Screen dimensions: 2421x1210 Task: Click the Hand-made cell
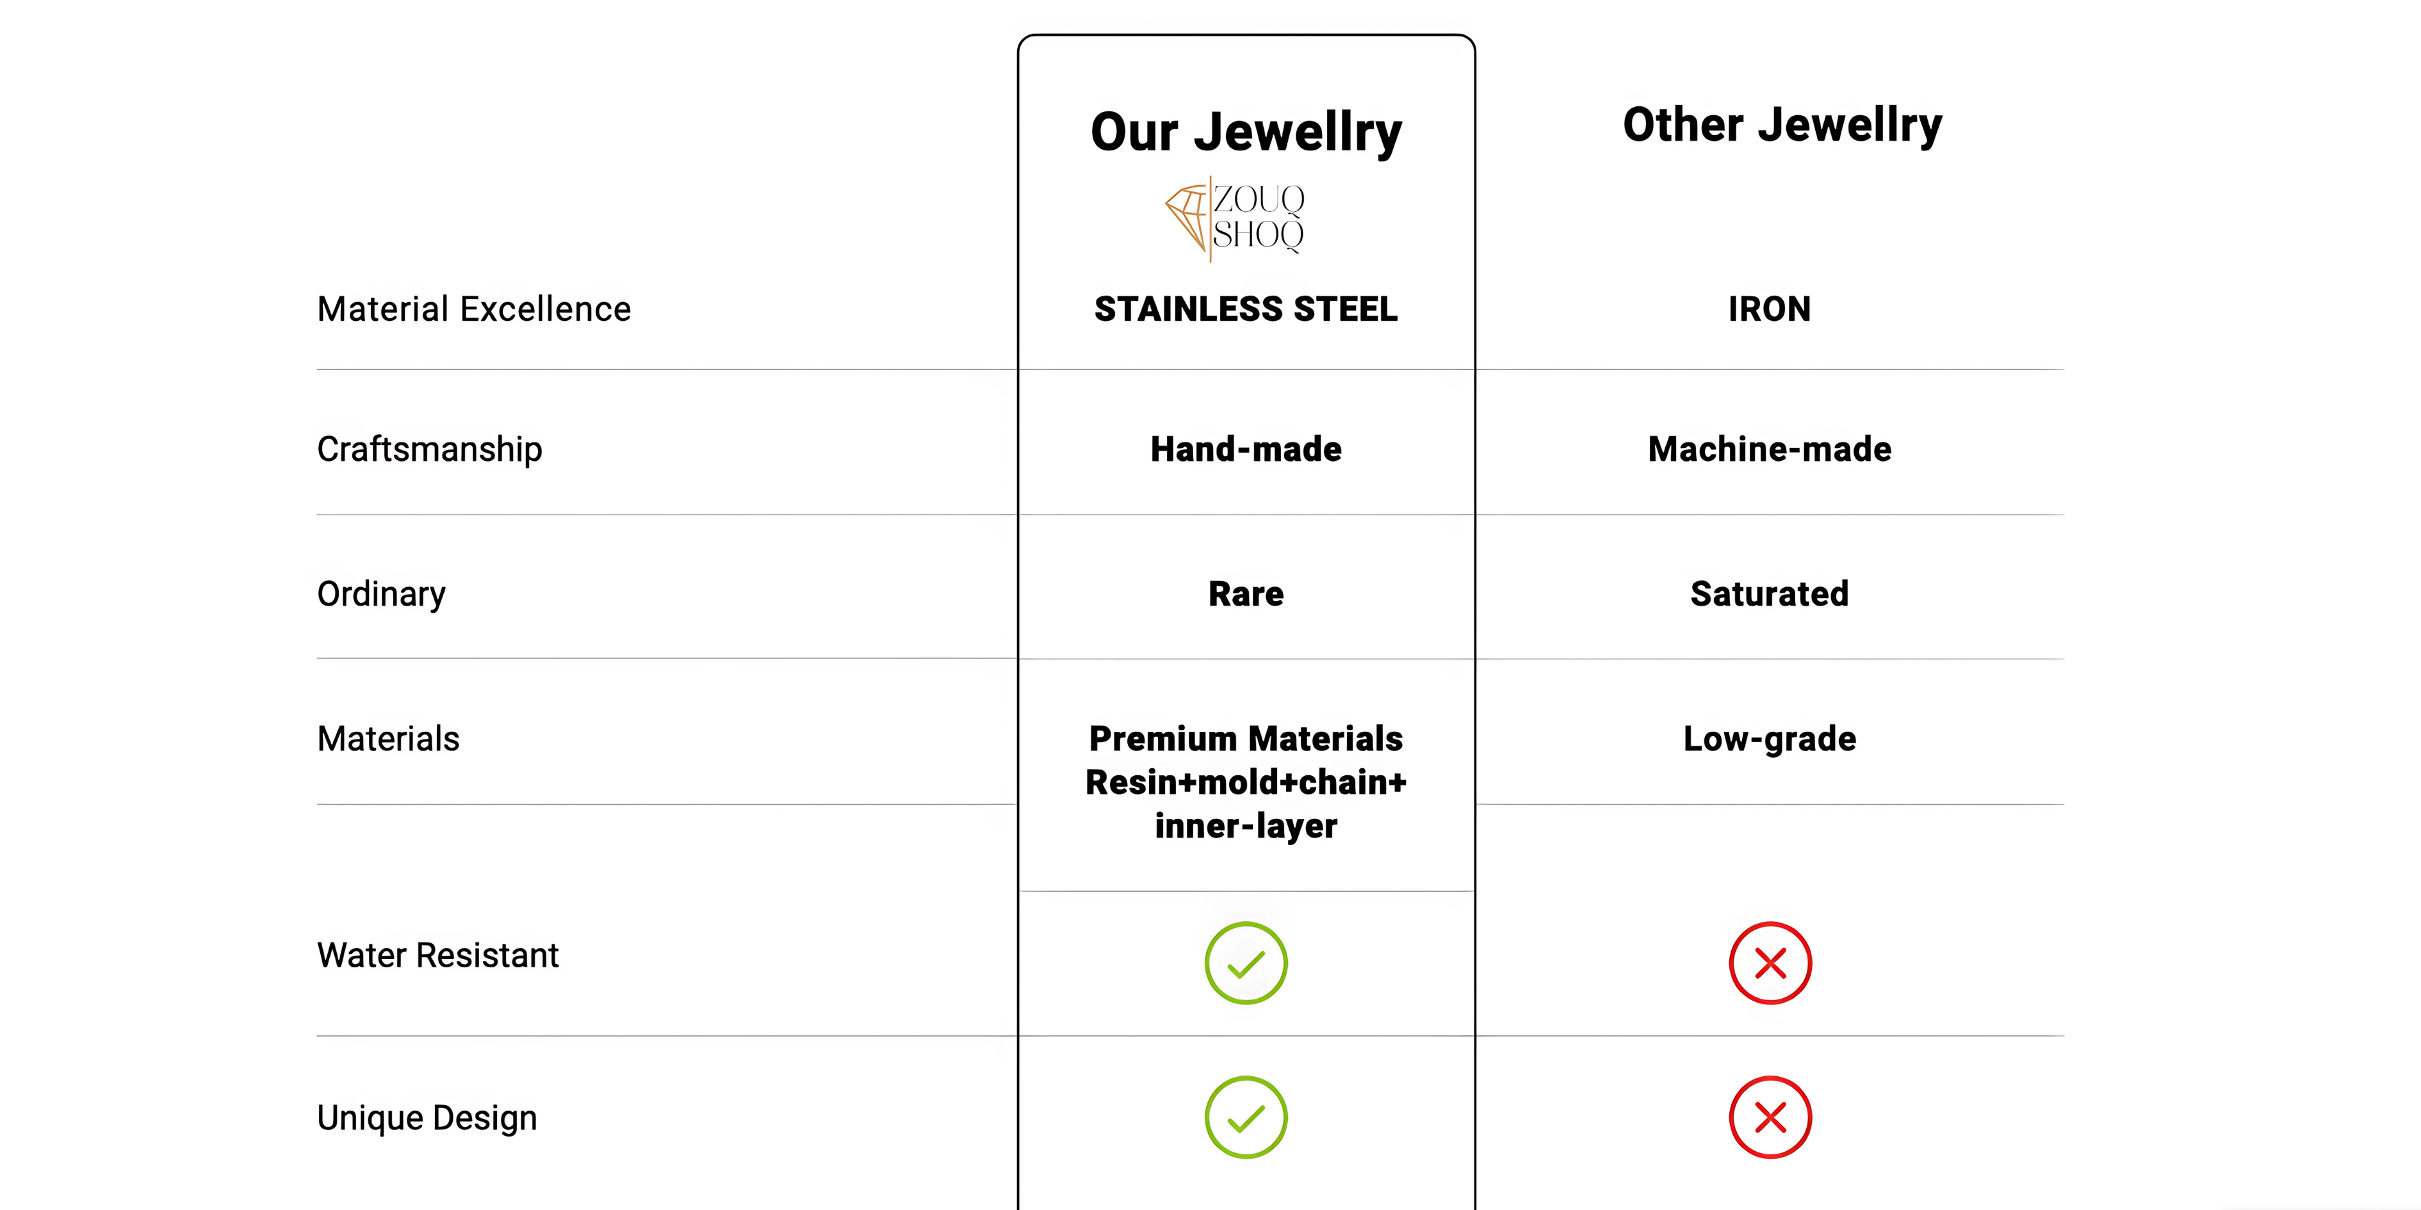coord(1246,449)
